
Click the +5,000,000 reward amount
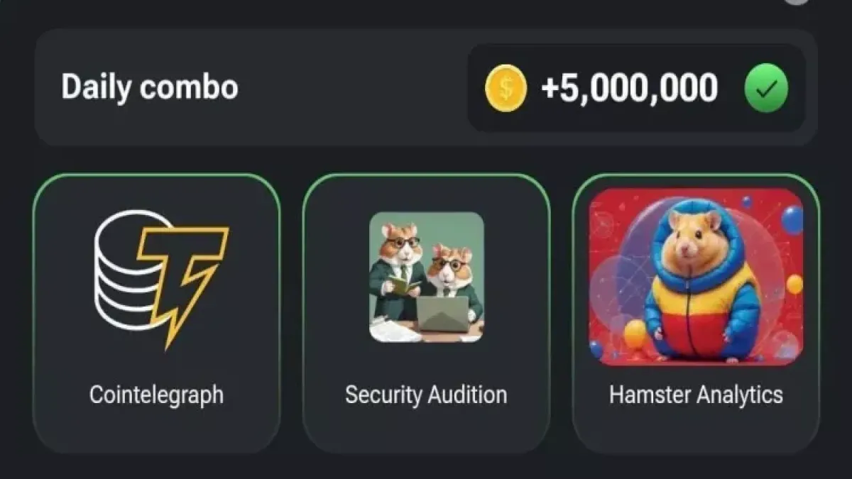pyautogui.click(x=629, y=89)
